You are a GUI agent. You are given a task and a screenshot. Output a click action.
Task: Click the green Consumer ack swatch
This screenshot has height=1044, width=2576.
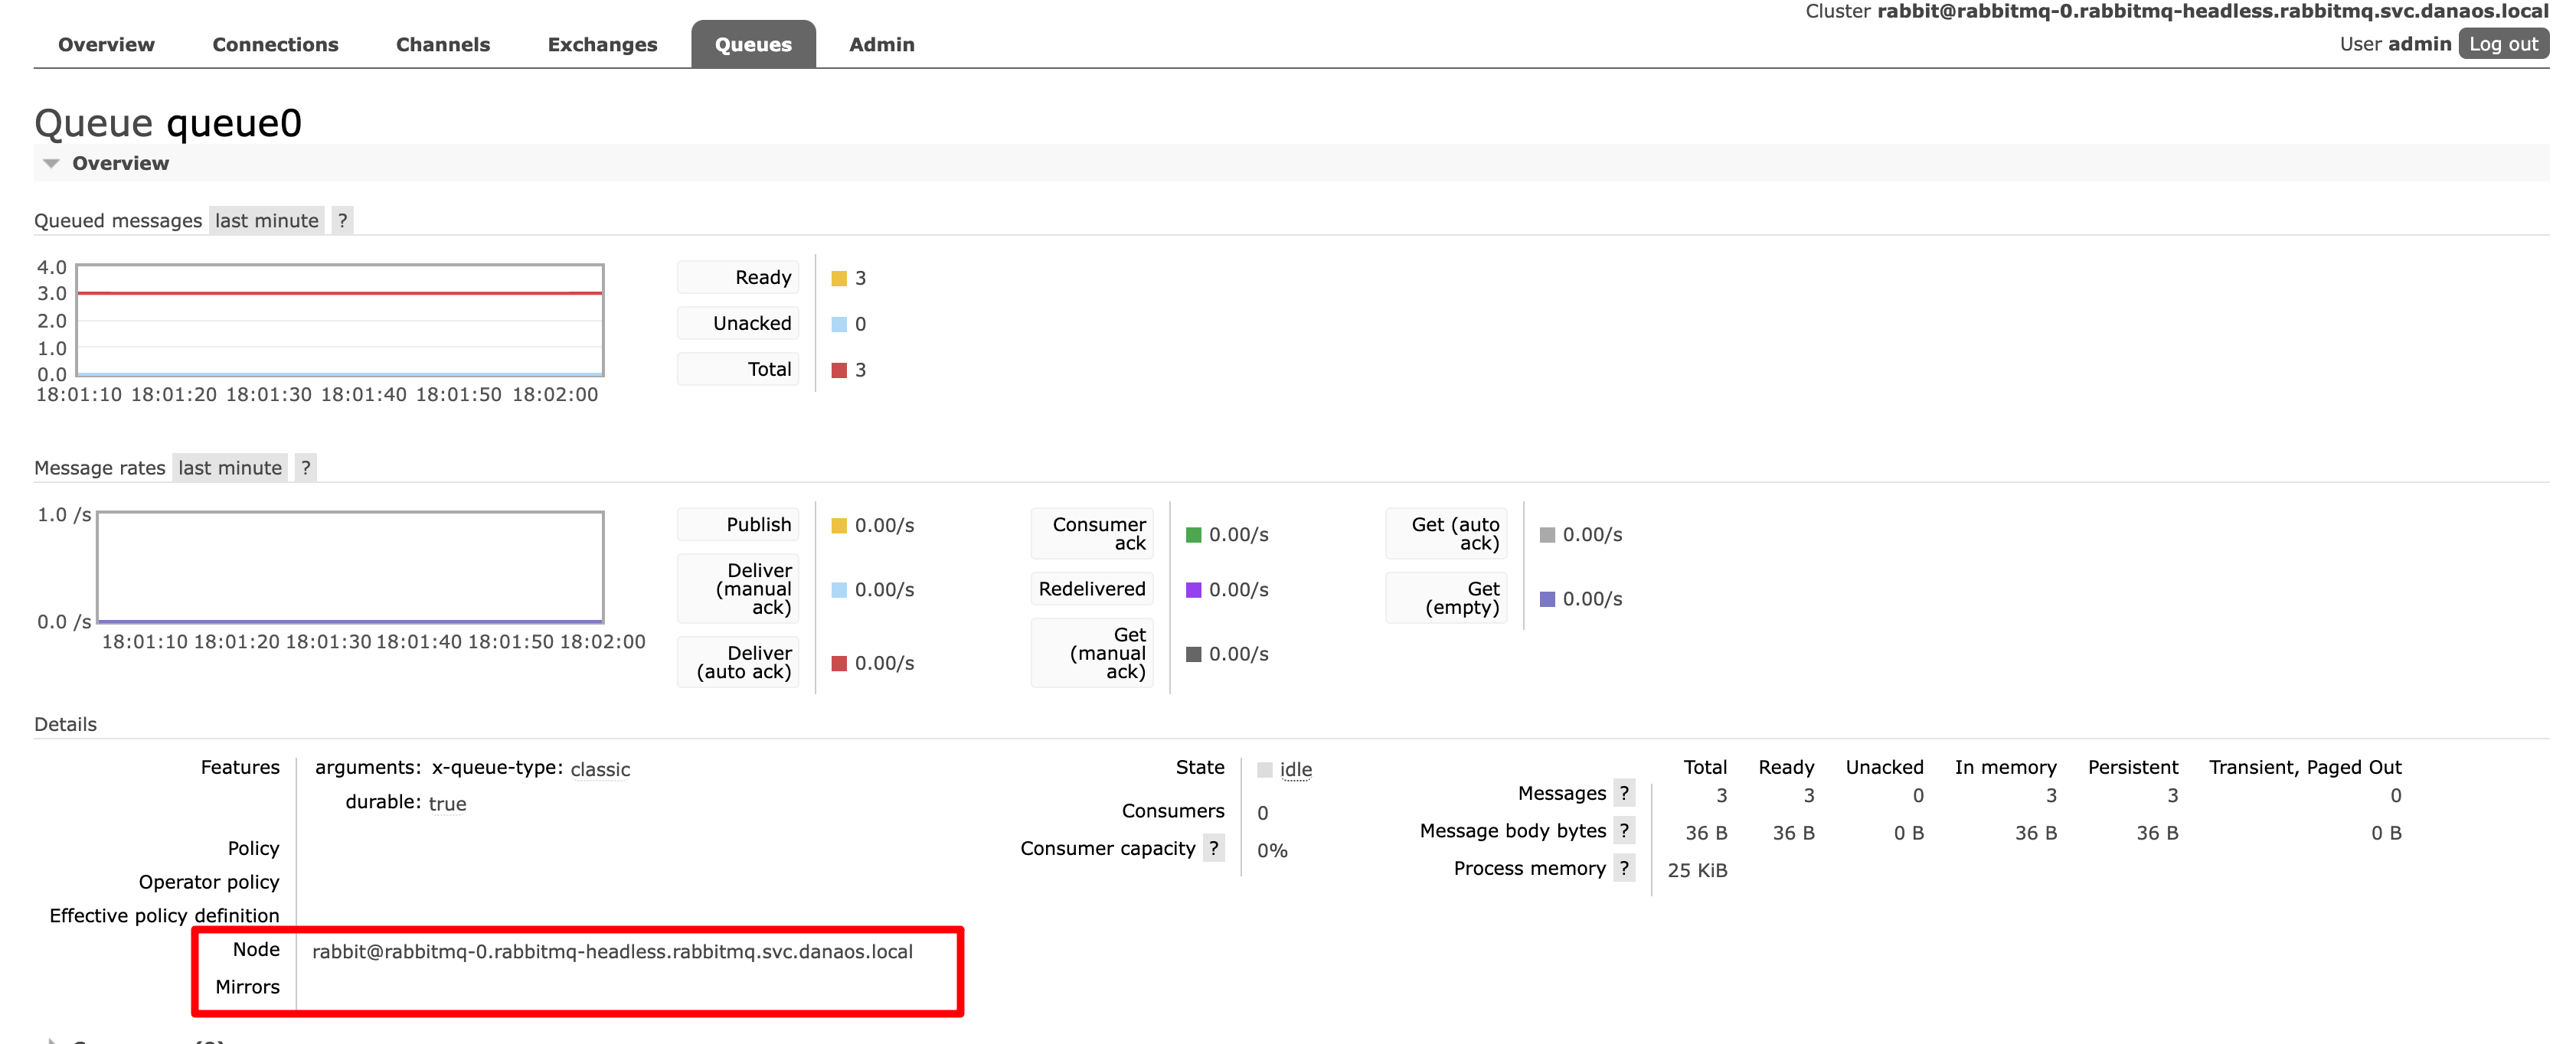(1192, 534)
